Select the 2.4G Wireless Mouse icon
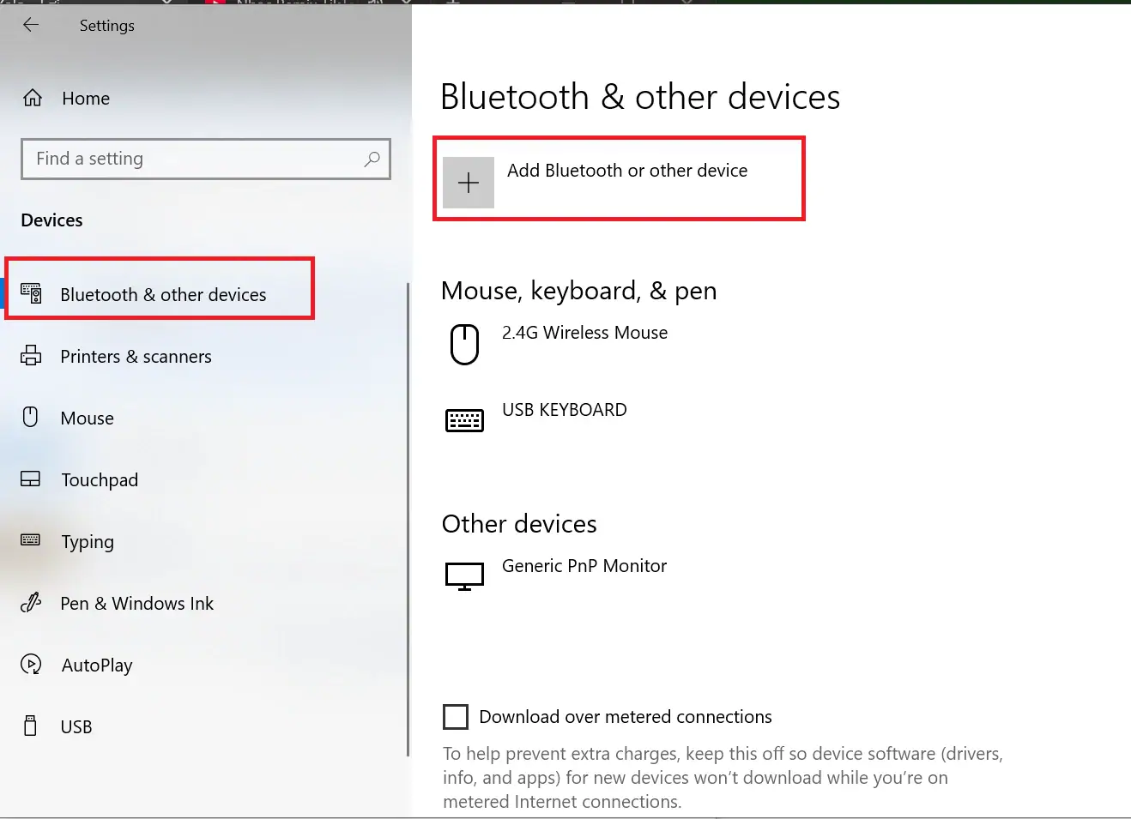The width and height of the screenshot is (1131, 819). click(x=464, y=344)
